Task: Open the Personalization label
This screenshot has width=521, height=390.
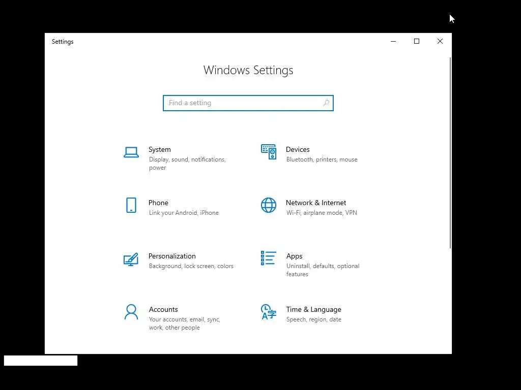Action: tap(172, 256)
